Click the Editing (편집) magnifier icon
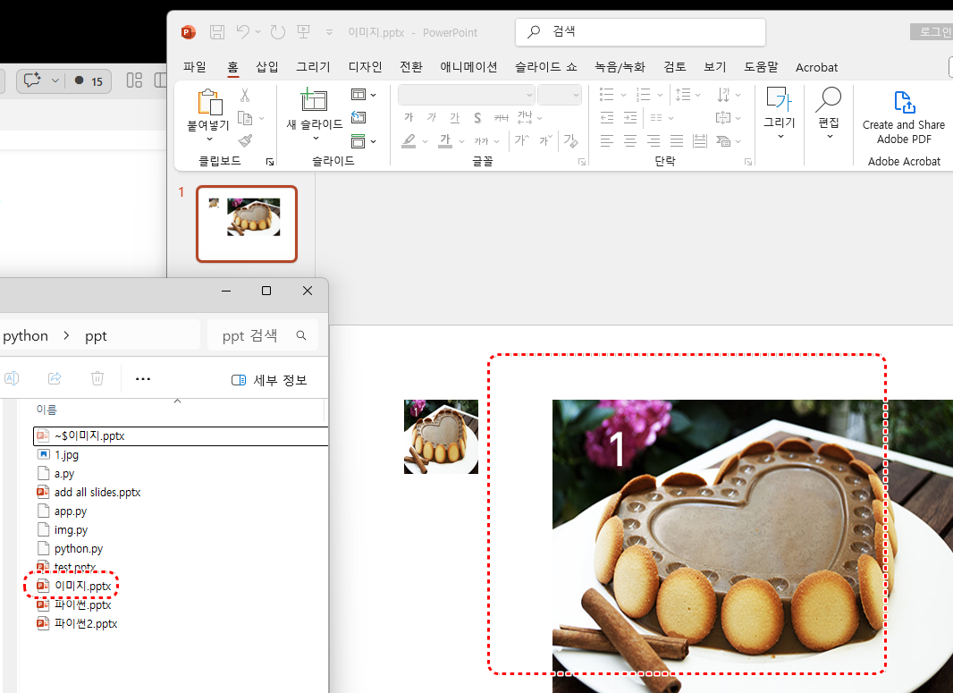Image resolution: width=953 pixels, height=693 pixels. click(829, 101)
